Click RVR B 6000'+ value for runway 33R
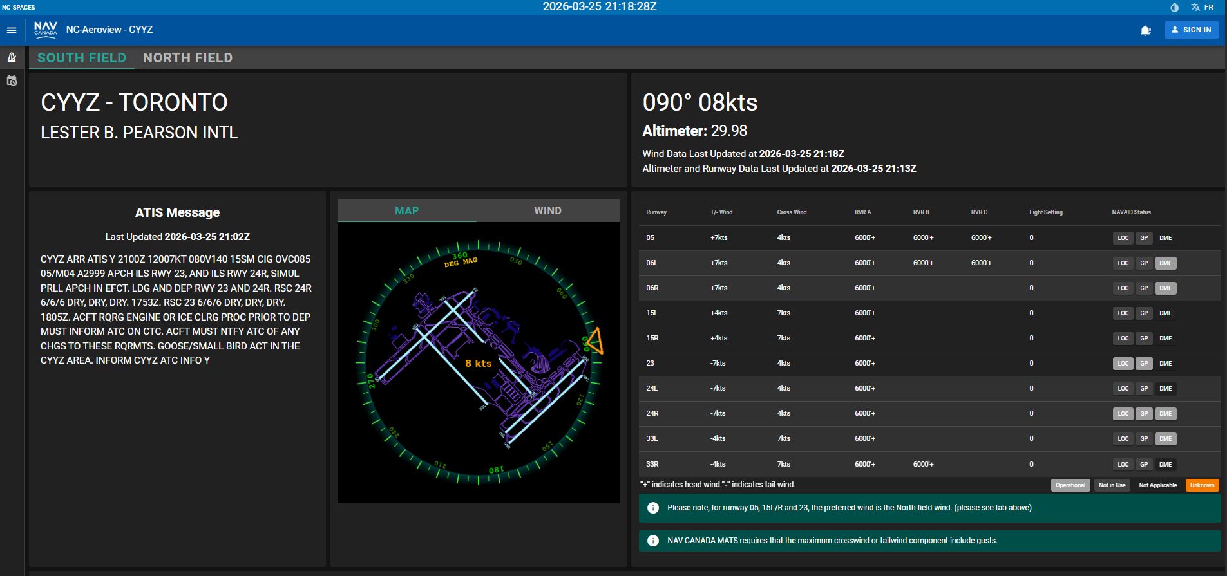This screenshot has width=1227, height=576. point(923,465)
